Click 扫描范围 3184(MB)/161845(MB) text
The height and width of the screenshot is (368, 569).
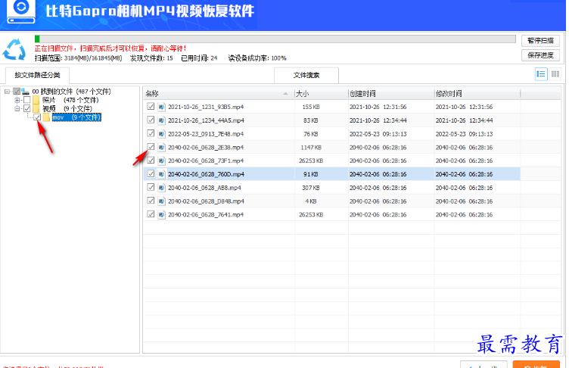pos(79,58)
